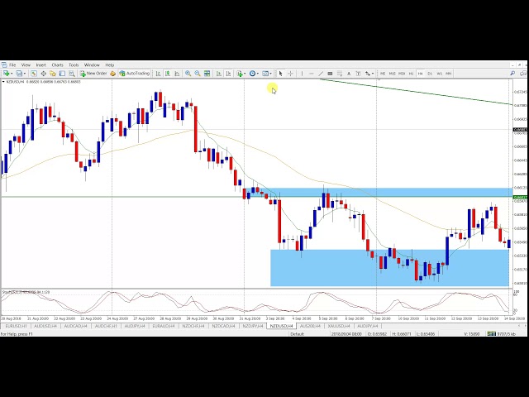
Task: Switch chart timeframe to H1
Action: coord(412,74)
